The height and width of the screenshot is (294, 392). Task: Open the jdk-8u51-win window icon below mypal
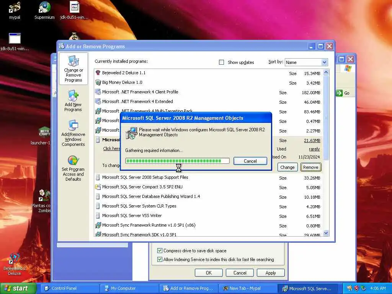click(x=15, y=39)
